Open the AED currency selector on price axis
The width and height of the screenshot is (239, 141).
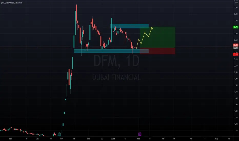236,3
